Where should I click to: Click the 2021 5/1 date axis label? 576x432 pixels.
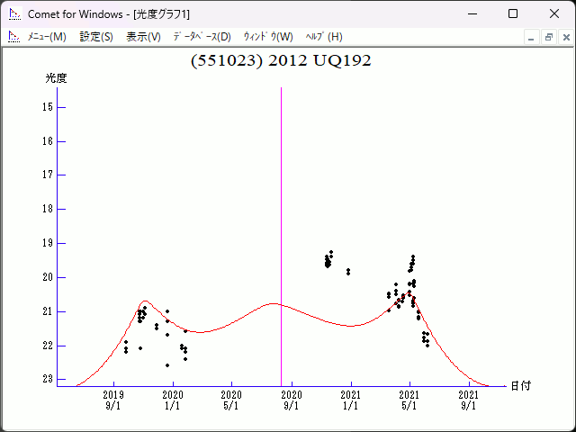pyautogui.click(x=409, y=400)
